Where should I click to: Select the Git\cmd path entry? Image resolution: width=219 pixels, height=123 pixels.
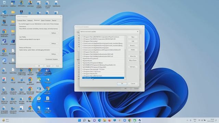(103, 52)
